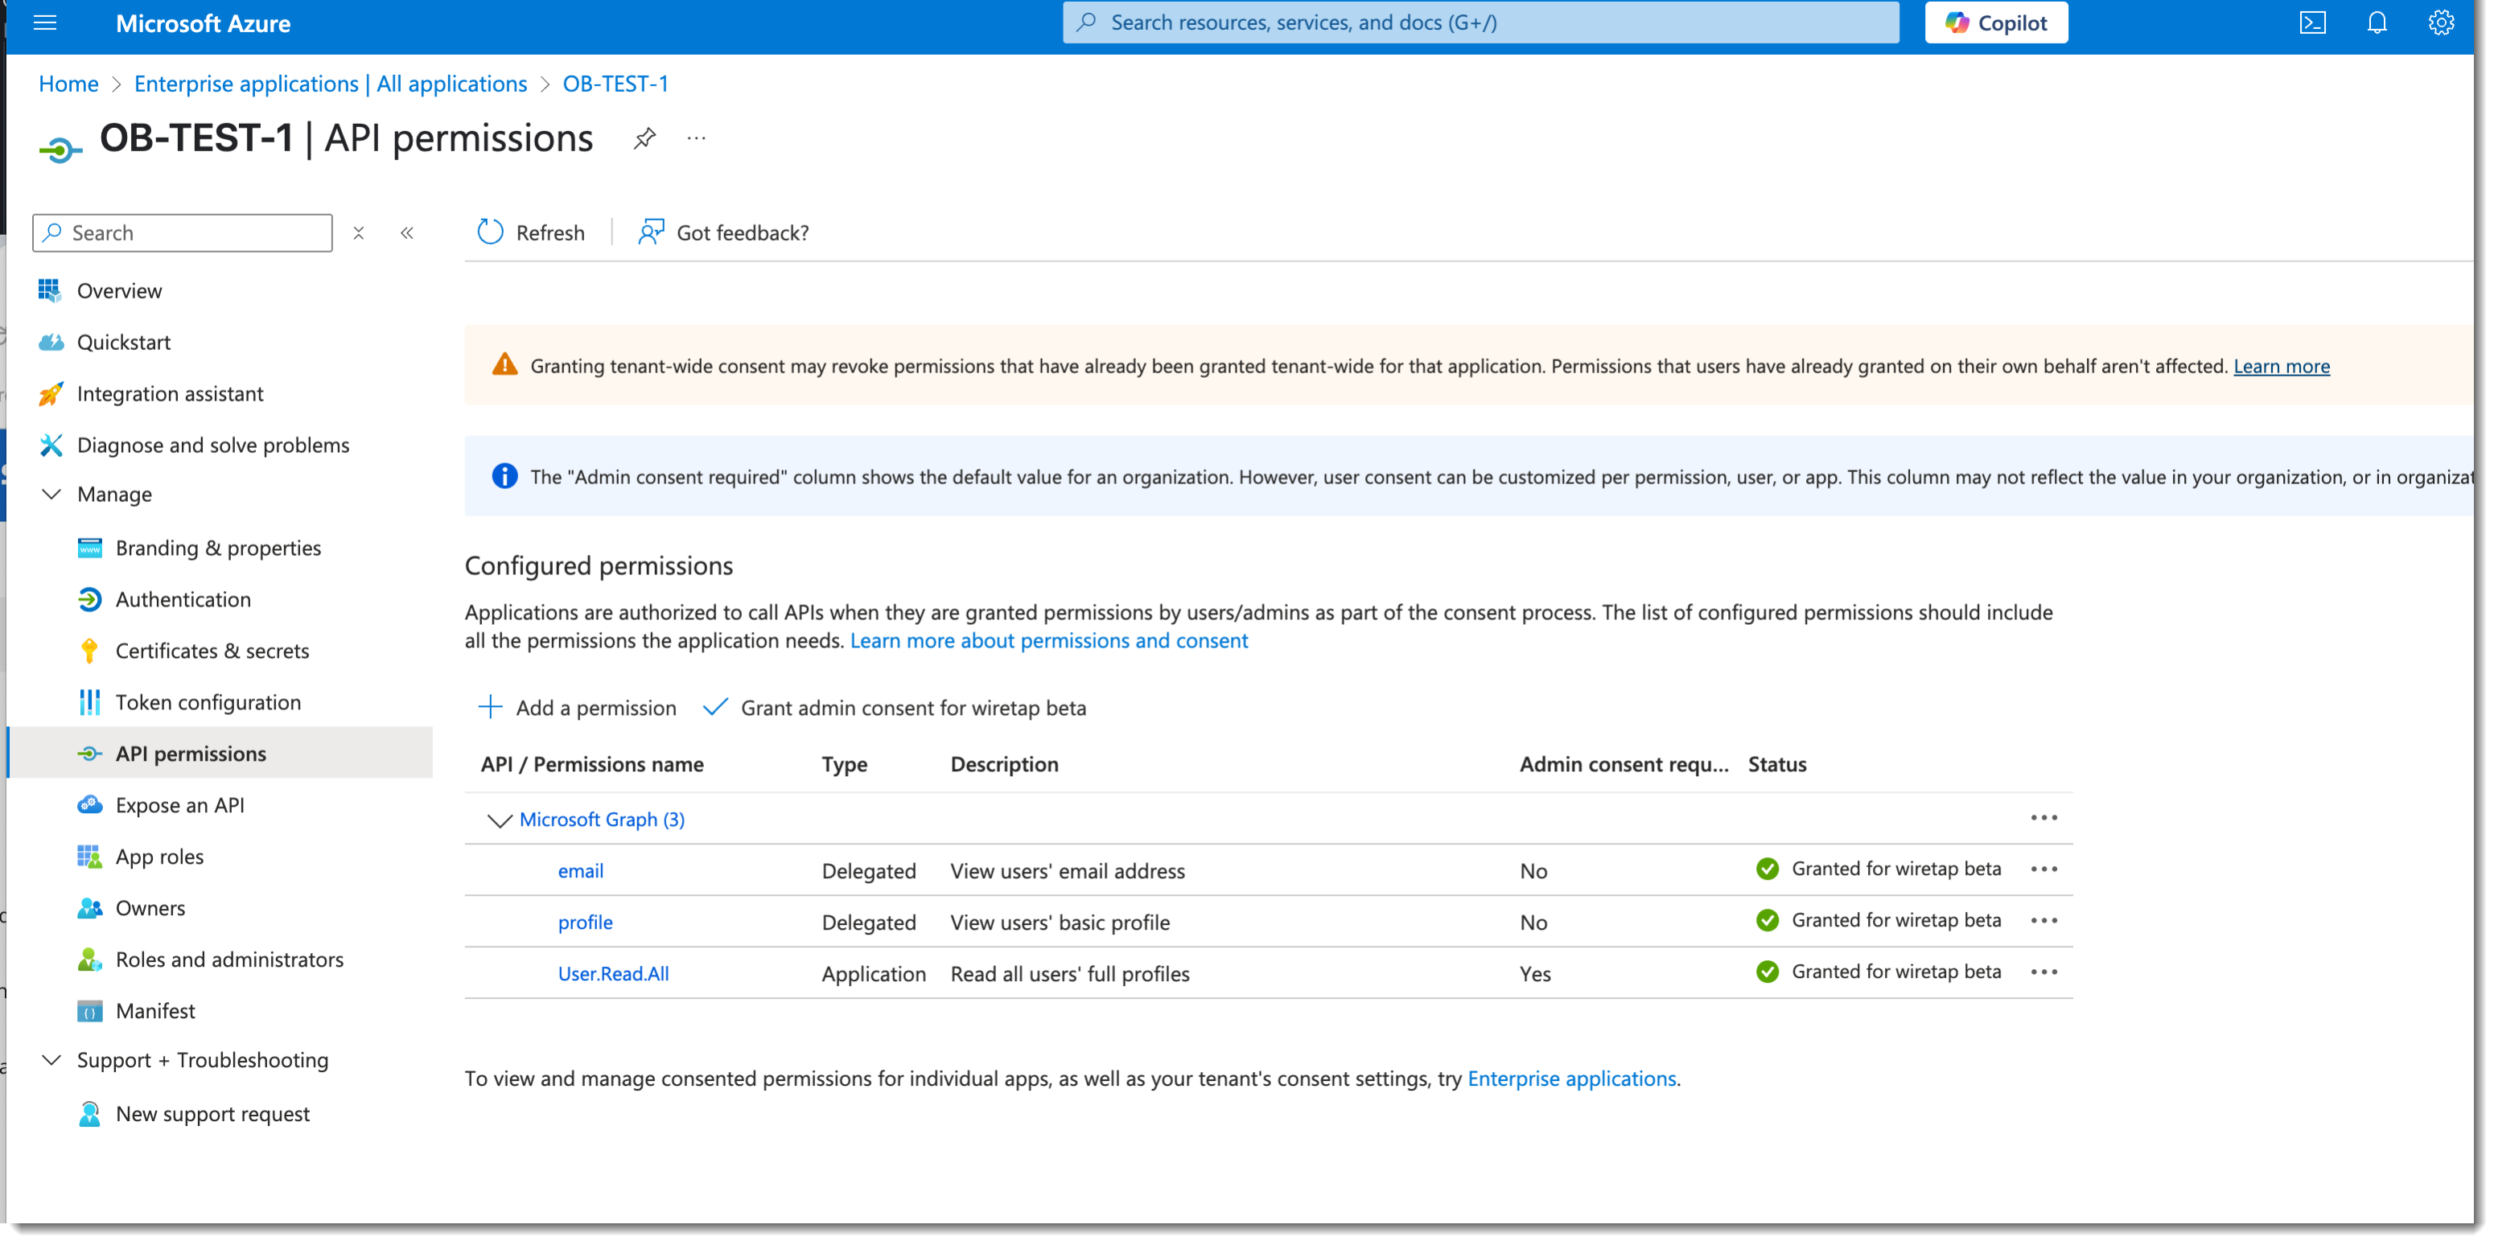The width and height of the screenshot is (2494, 1245).
Task: Click the Refresh icon button
Action: point(491,232)
